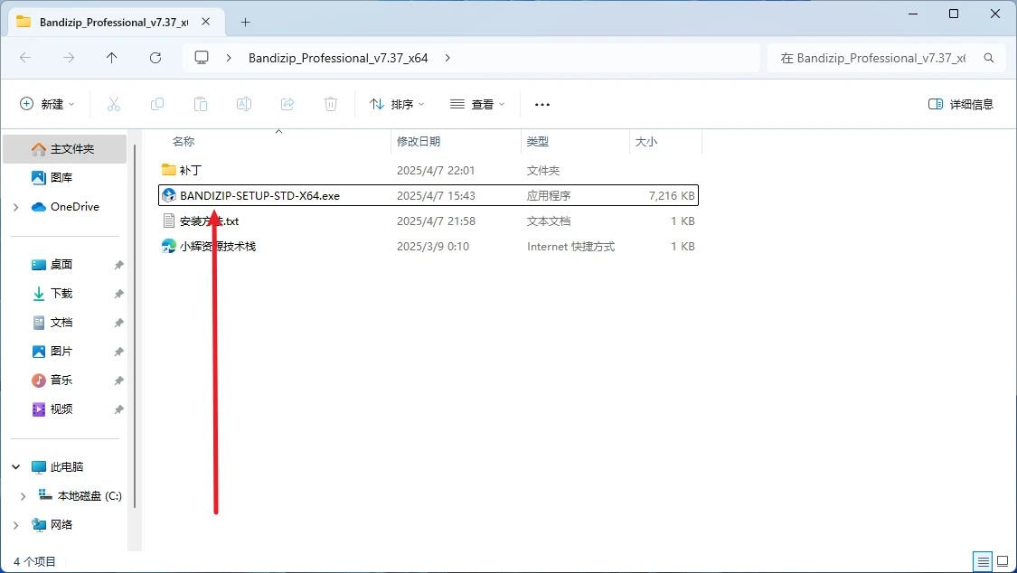Unpin 音乐 using its pin icon
The height and width of the screenshot is (573, 1017).
pos(118,380)
